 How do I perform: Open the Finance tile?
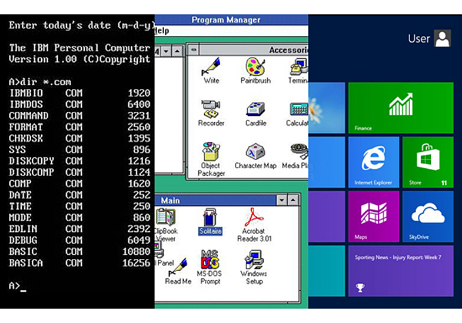click(x=401, y=108)
